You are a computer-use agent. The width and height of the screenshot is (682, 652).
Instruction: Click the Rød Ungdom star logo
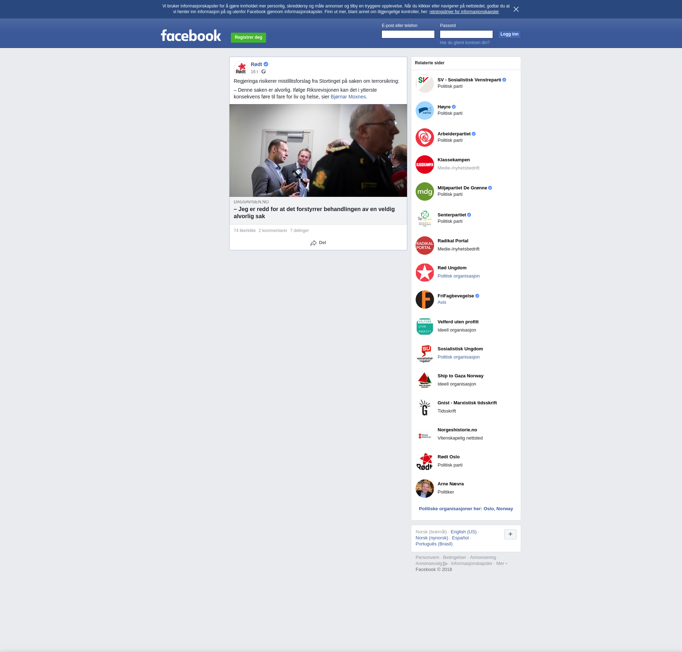(x=425, y=273)
